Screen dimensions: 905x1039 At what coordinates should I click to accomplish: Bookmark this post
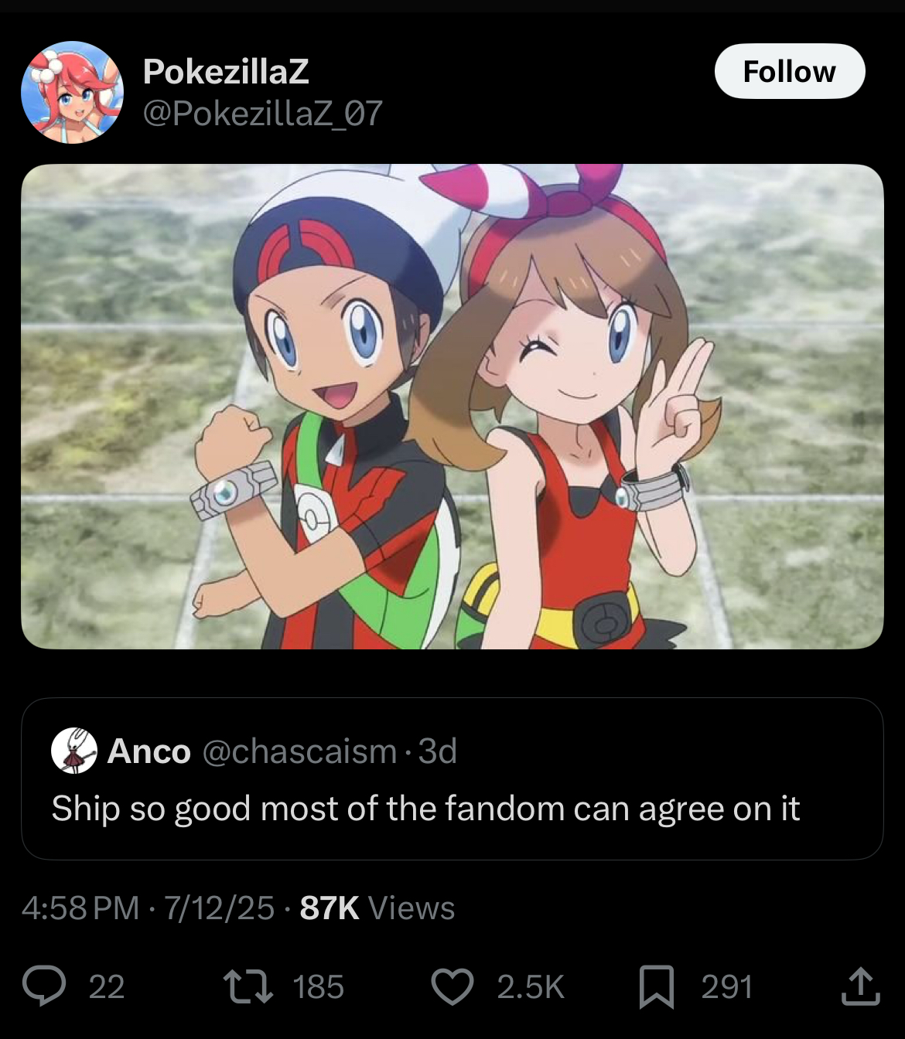656,988
